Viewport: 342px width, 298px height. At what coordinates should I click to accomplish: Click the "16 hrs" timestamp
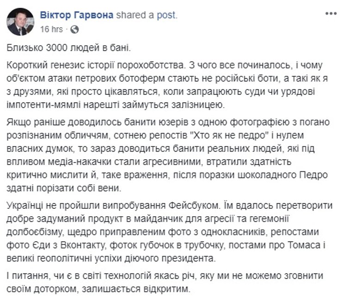[x=51, y=29]
